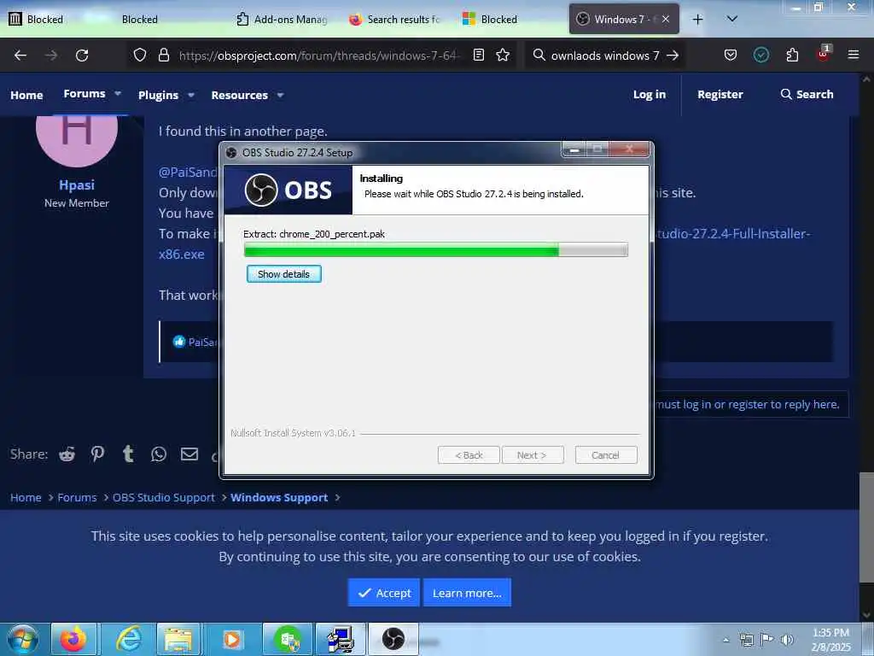The width and height of the screenshot is (874, 656).
Task: Click the Register link
Action: point(720,94)
